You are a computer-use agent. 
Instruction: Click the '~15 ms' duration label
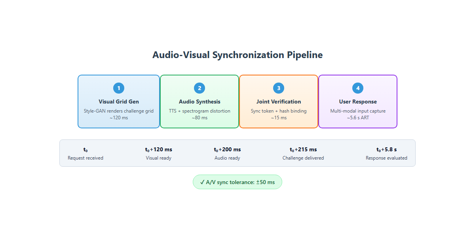279,118
